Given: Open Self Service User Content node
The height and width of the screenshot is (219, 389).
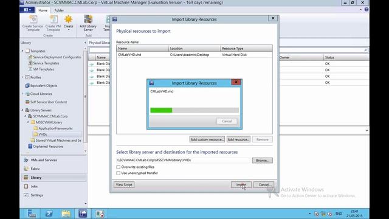Looking at the screenshot, I should pyautogui.click(x=49, y=102).
